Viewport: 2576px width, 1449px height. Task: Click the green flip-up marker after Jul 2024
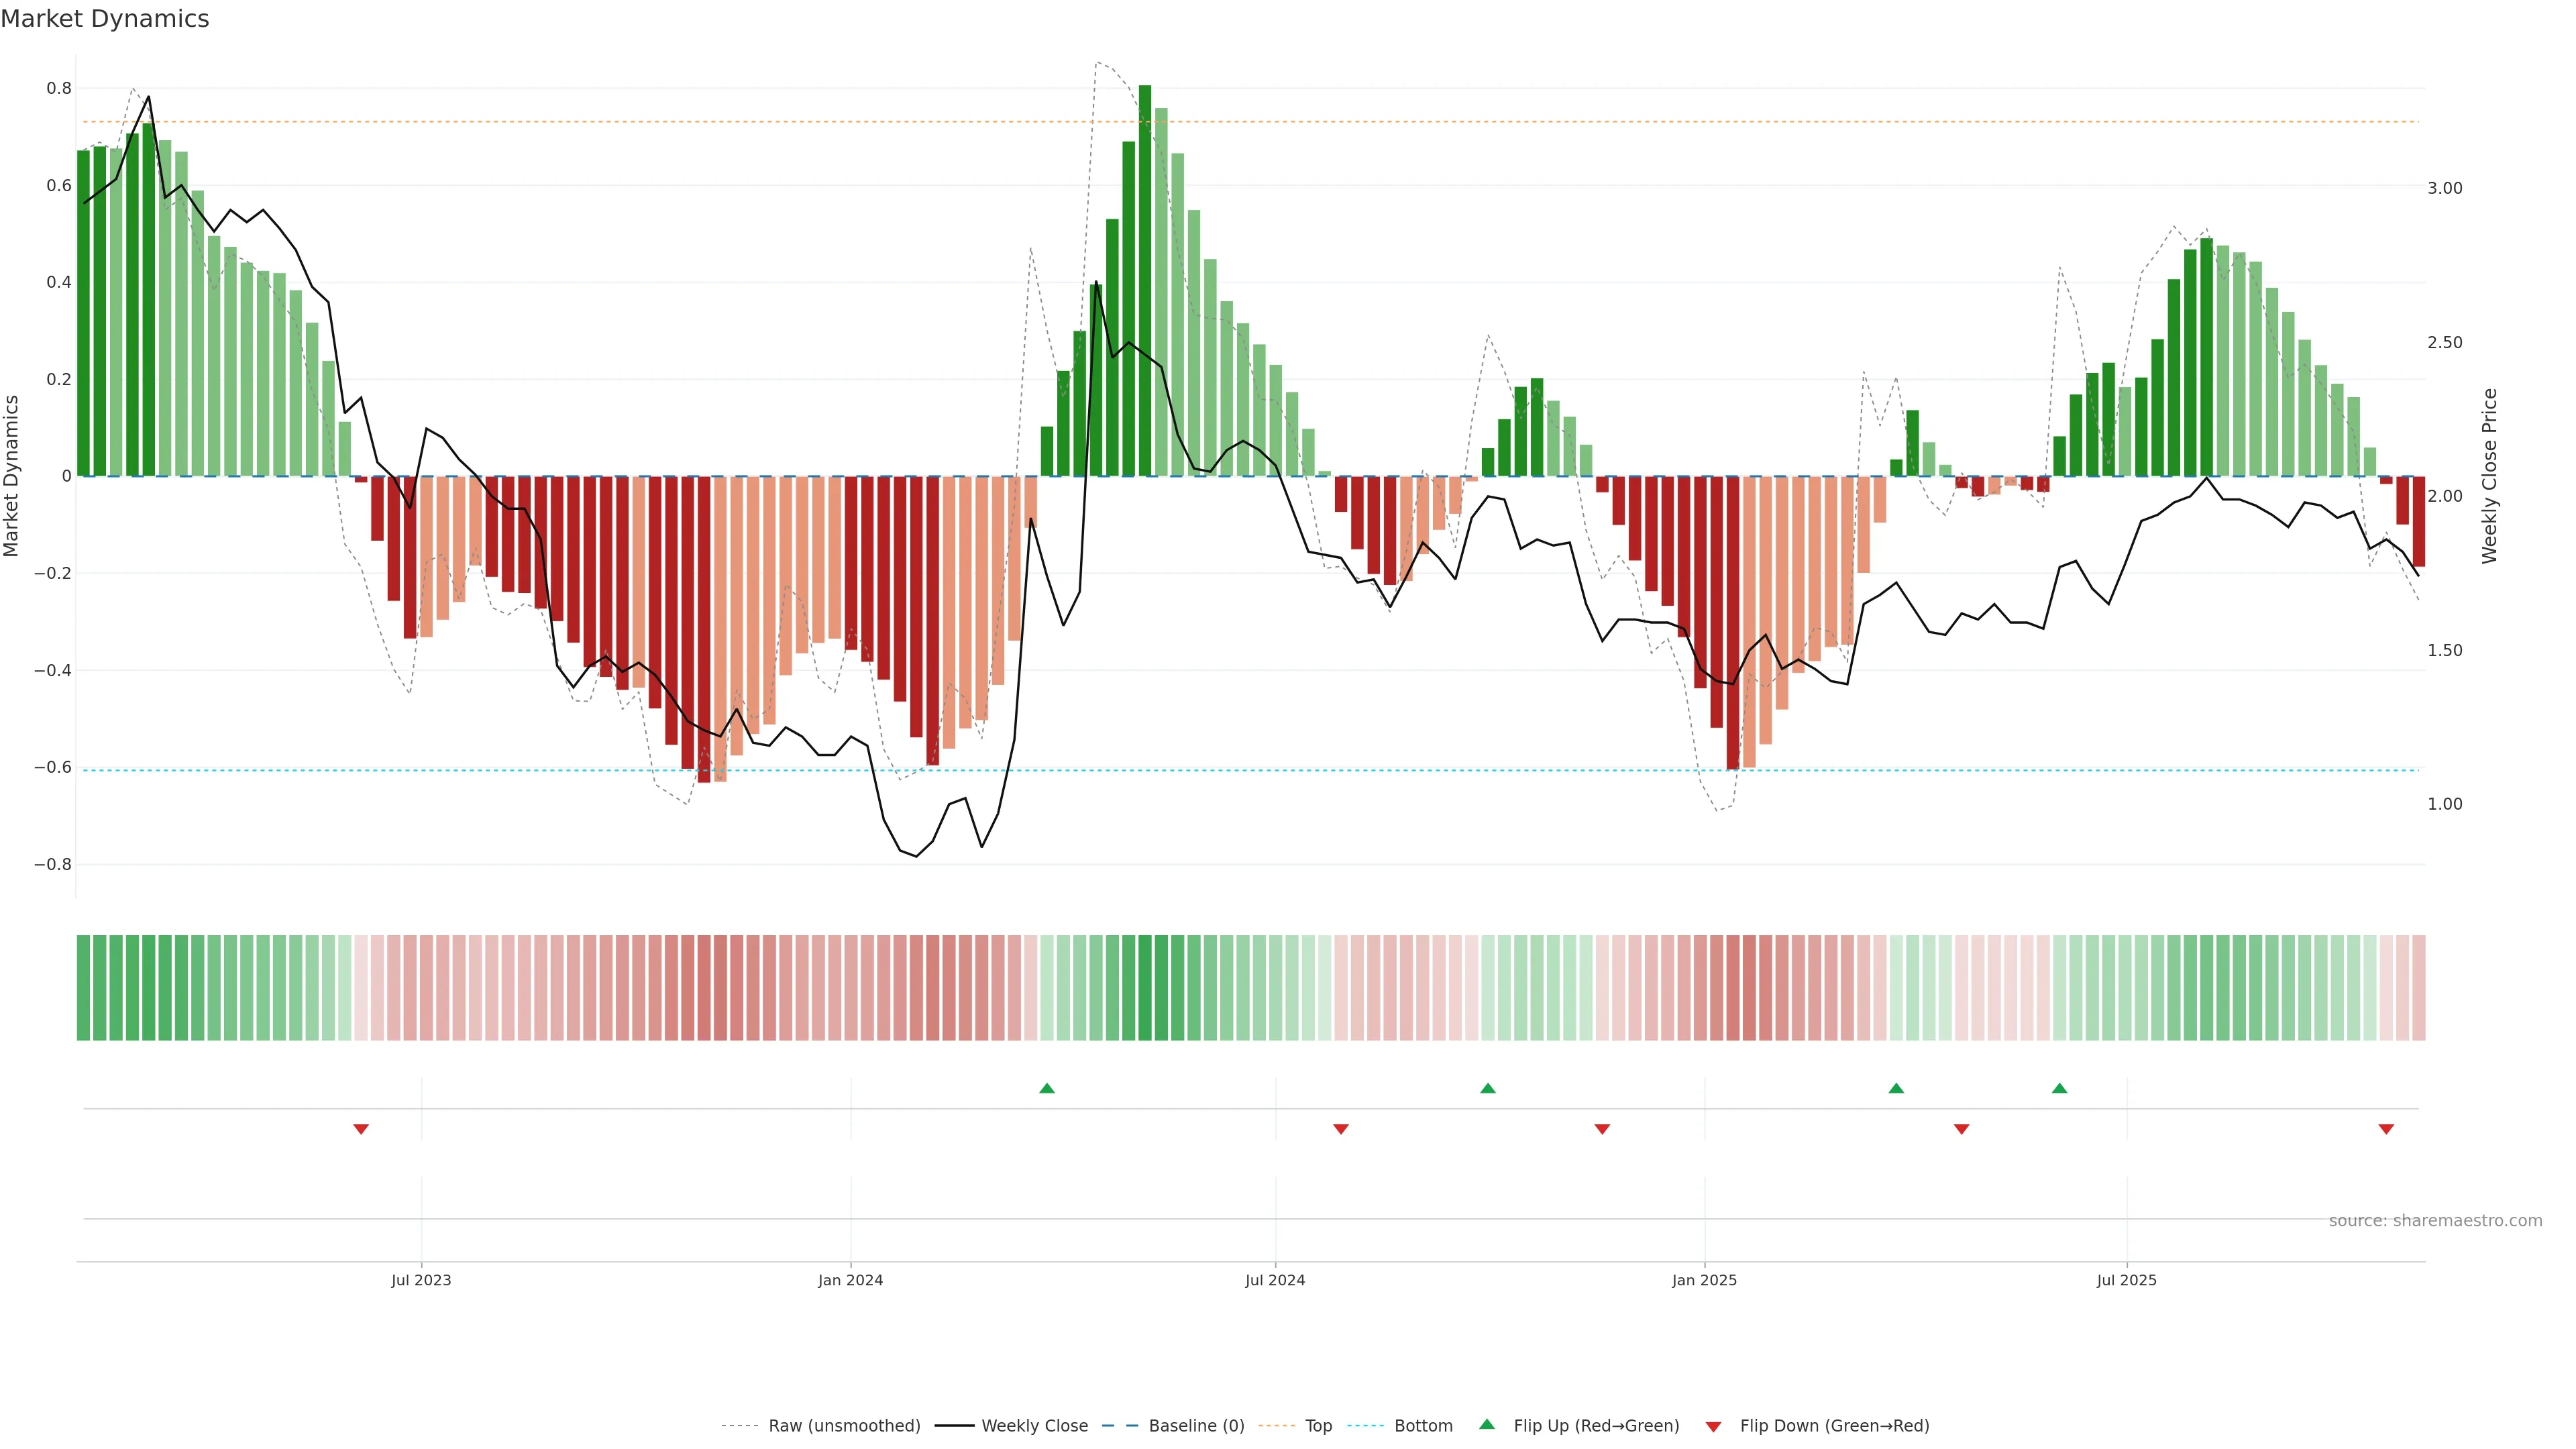(1488, 1088)
